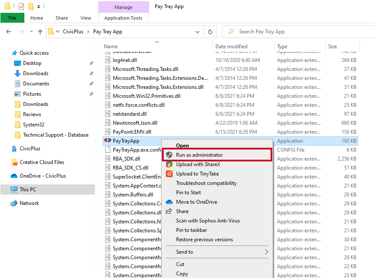The height and width of the screenshot is (278, 374).
Task: Click the Creative Cloud Files folder icon
Action: 15,162
